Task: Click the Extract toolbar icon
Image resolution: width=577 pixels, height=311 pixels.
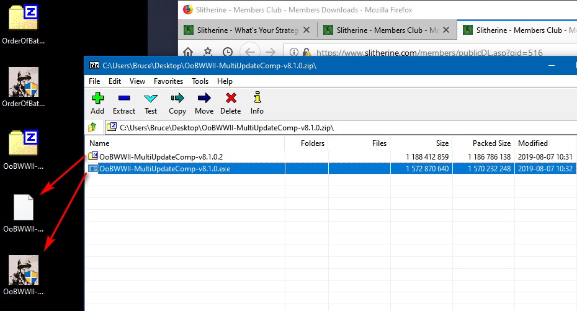Action: pyautogui.click(x=124, y=102)
